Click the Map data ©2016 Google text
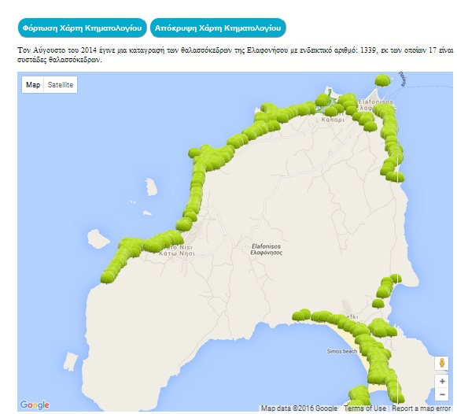457x414 pixels. (299, 408)
